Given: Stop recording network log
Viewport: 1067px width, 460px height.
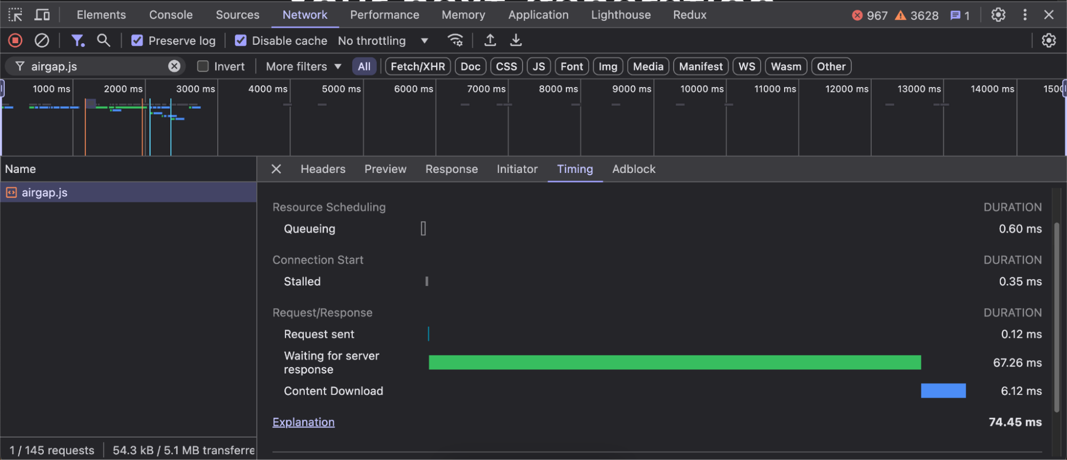Looking at the screenshot, I should 15,40.
